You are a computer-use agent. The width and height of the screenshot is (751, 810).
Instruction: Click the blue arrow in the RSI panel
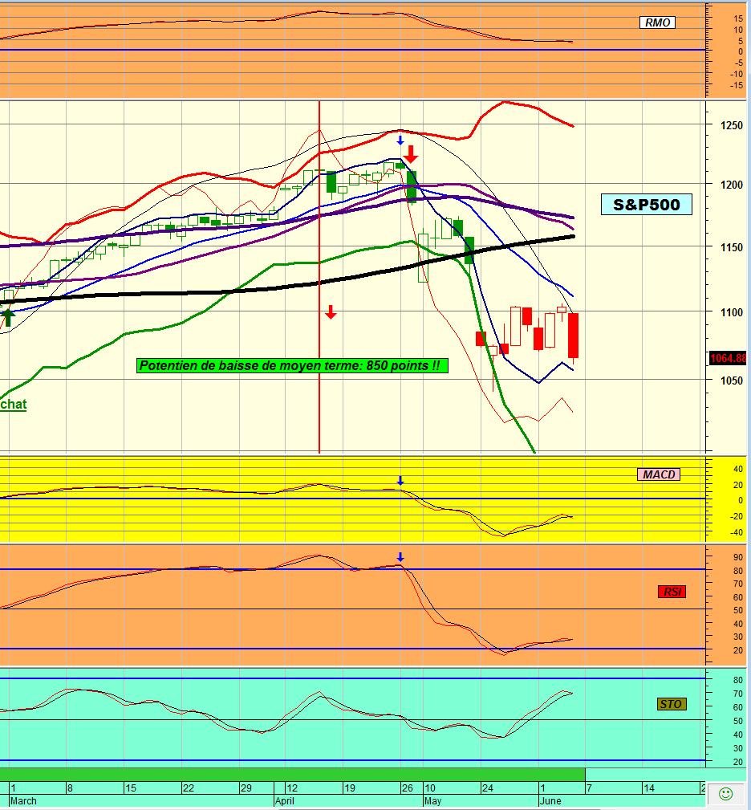pos(400,557)
